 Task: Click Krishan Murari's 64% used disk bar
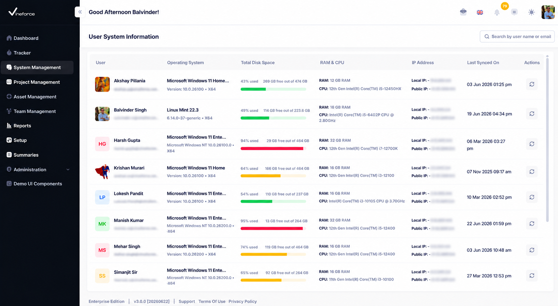(x=273, y=176)
